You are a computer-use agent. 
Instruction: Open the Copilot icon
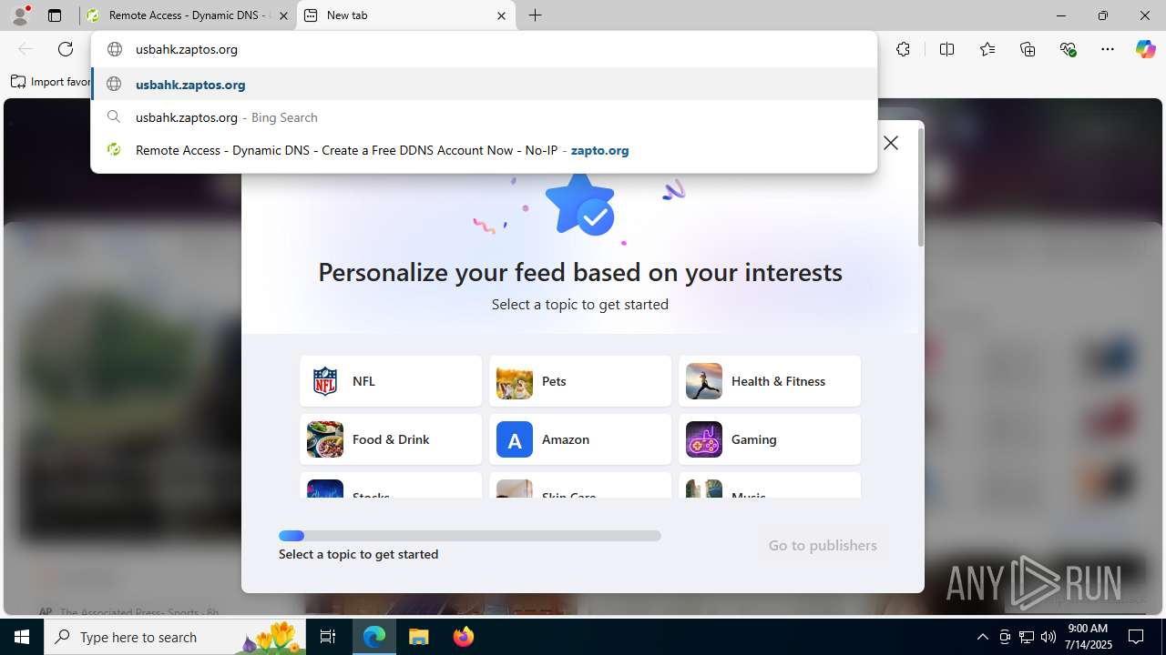tap(1145, 49)
